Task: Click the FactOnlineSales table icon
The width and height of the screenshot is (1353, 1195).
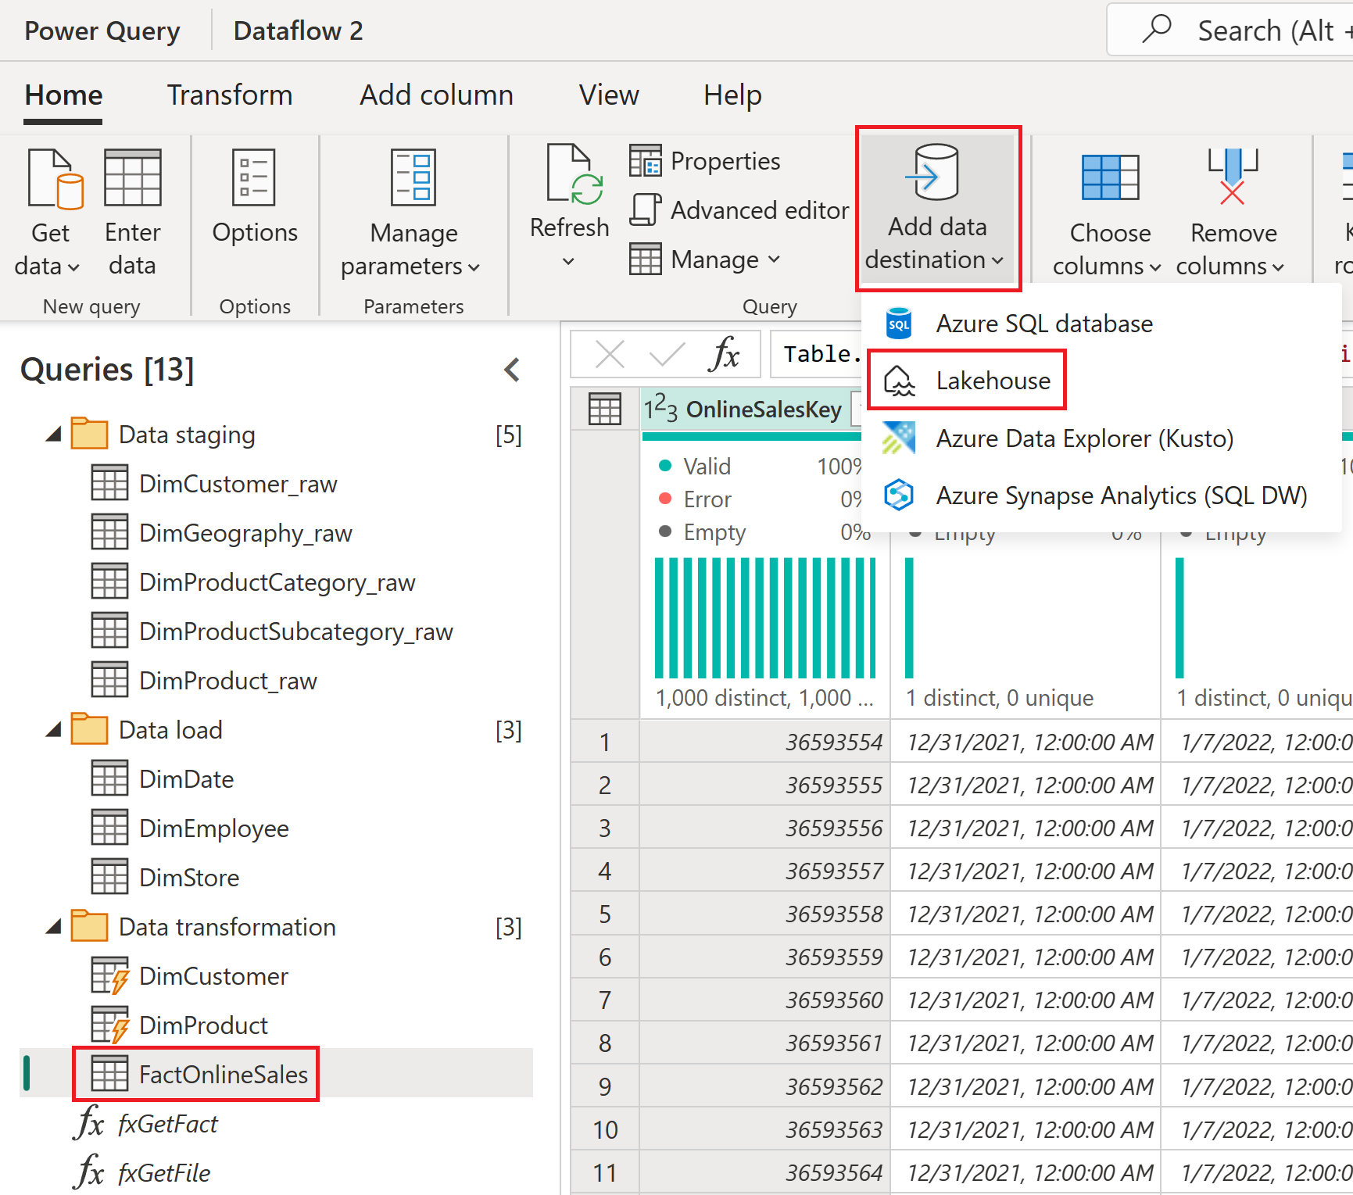Action: (109, 1074)
